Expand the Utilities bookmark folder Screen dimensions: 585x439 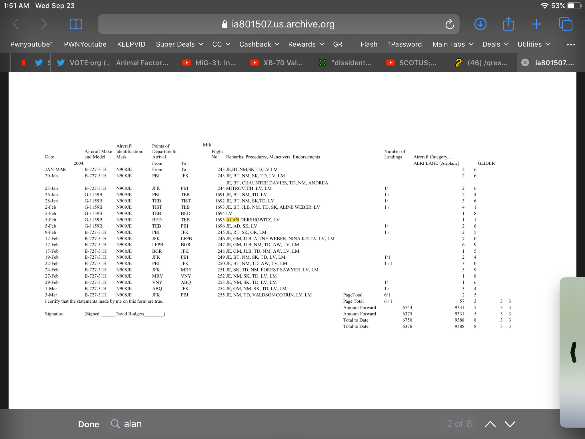[x=534, y=44]
